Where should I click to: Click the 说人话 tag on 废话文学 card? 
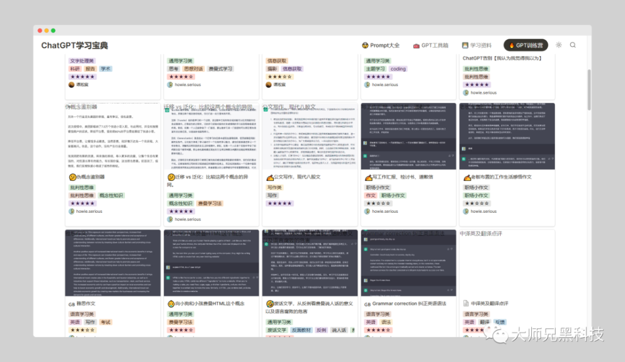tap(339, 330)
